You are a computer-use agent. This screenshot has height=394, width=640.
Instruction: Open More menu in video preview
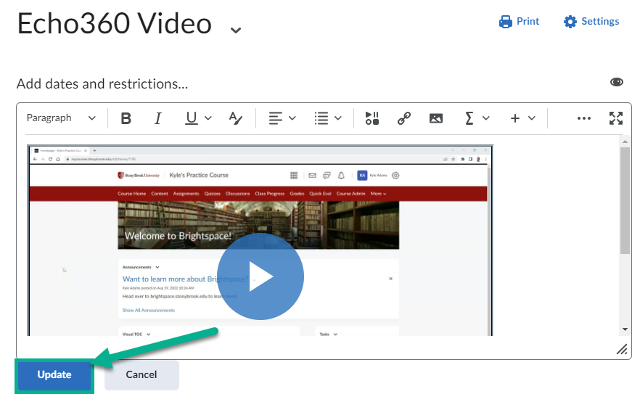click(378, 194)
